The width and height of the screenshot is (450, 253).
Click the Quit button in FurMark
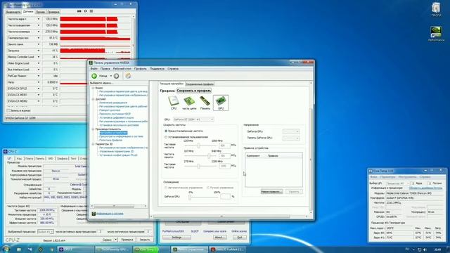point(239,238)
